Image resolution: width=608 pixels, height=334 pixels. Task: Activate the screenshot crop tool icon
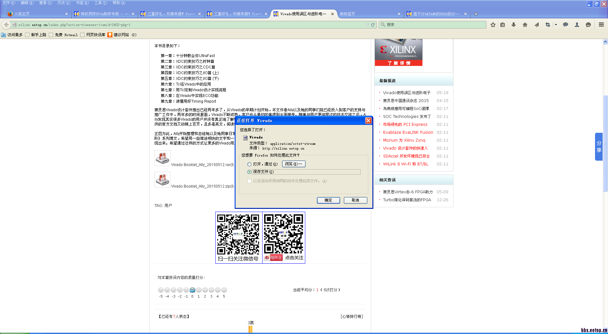pos(548,25)
